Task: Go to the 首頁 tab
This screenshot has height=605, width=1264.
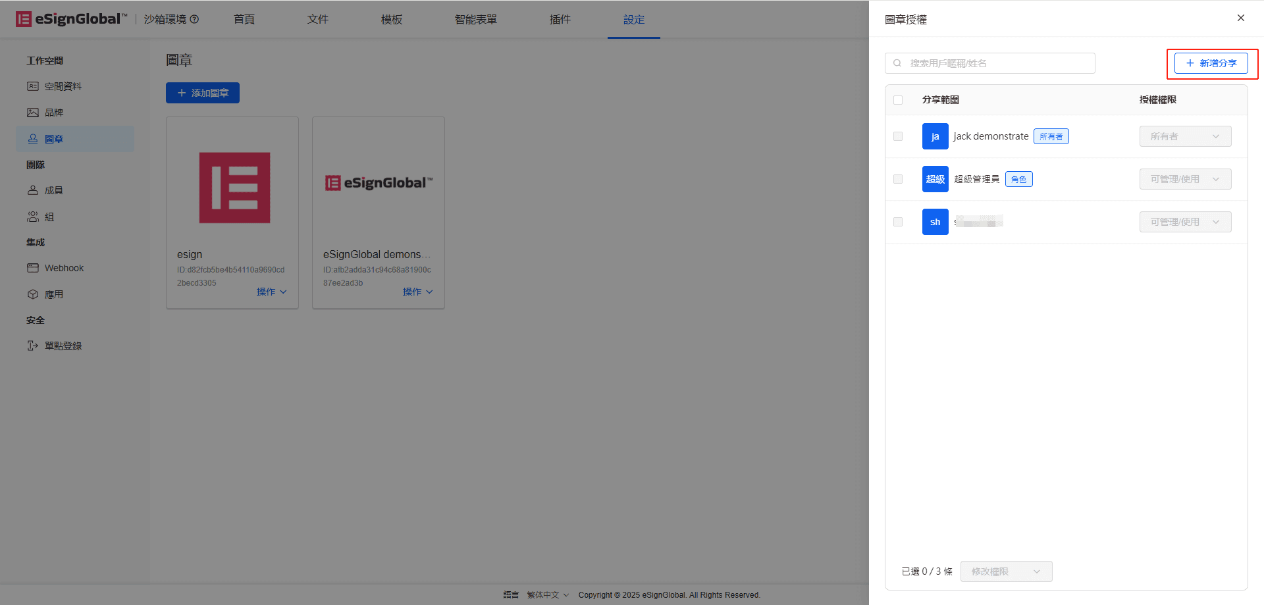Action: click(x=244, y=20)
